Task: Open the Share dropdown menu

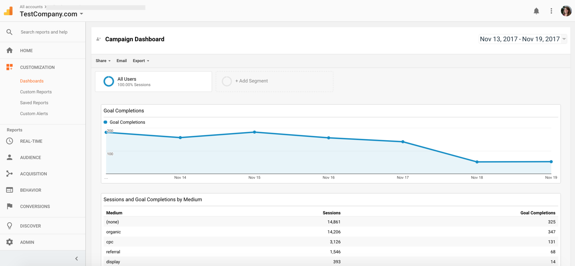Action: 103,61
